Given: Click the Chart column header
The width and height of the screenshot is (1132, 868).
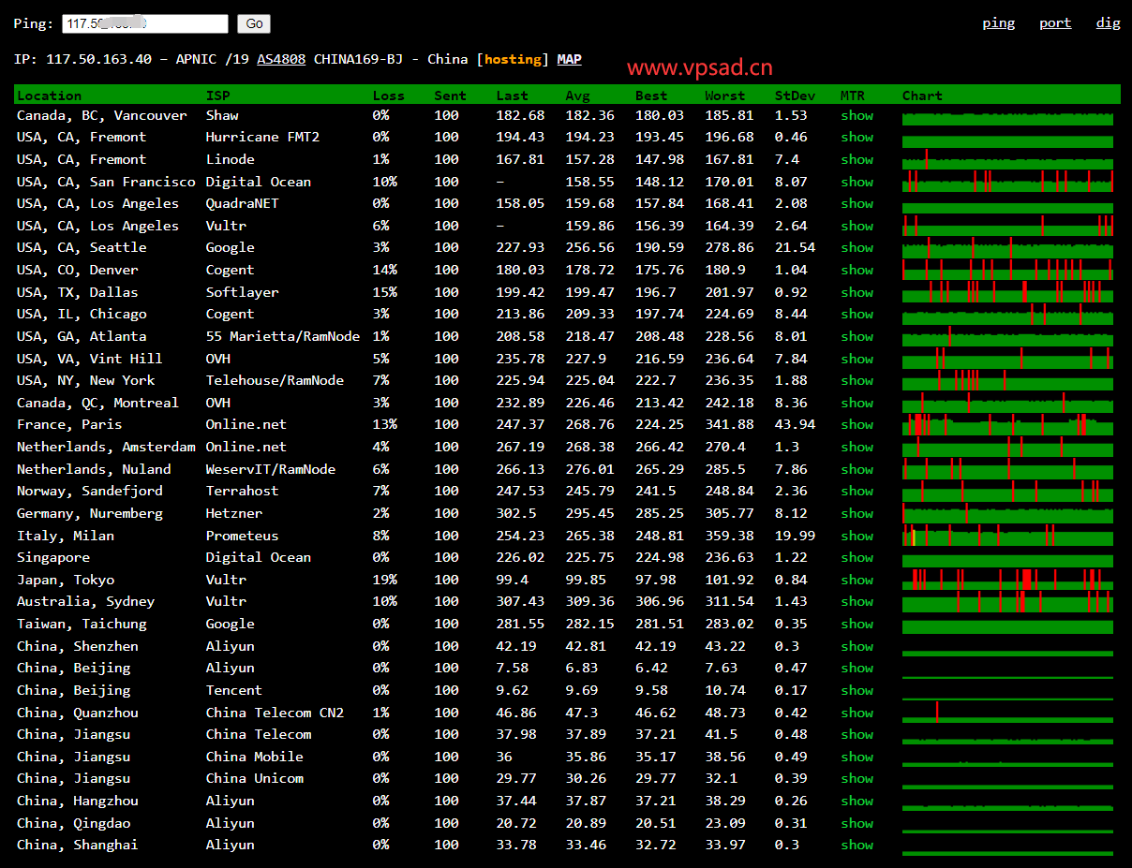Looking at the screenshot, I should pyautogui.click(x=922, y=96).
